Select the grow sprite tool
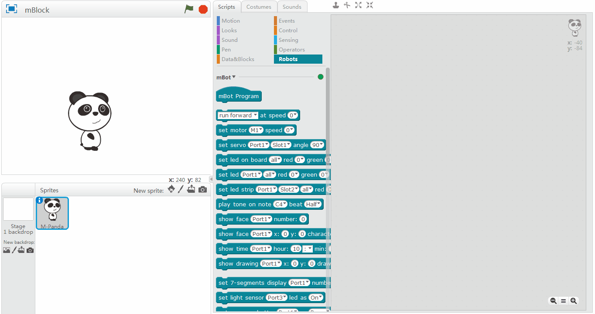 click(359, 5)
